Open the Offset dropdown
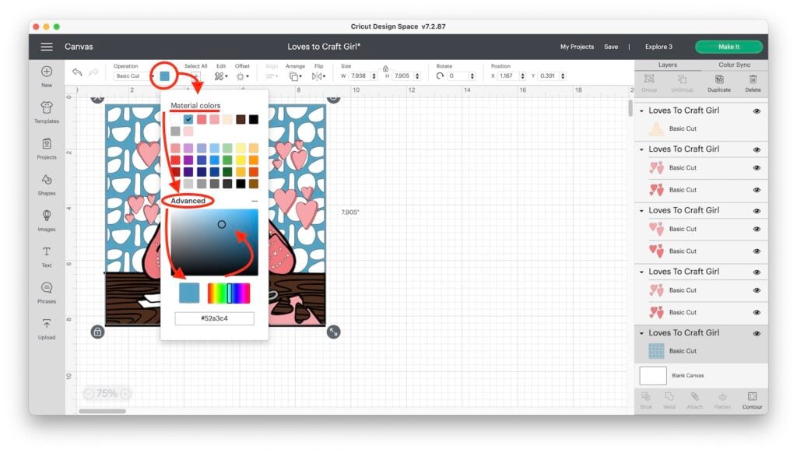Image resolution: width=797 pixels, height=453 pixels. click(x=243, y=76)
